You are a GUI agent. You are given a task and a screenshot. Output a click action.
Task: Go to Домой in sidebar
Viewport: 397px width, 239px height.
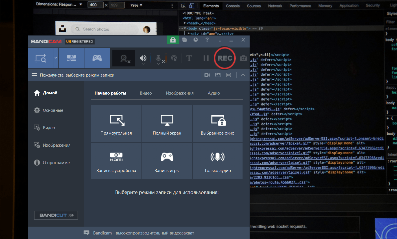click(46, 93)
